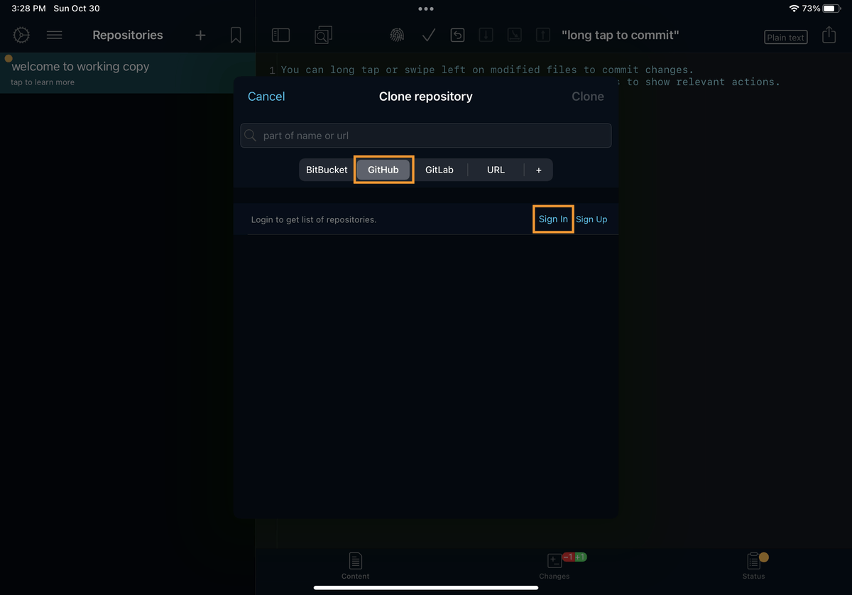Screen dimensions: 852x595
Task: Expand providers with the plus segment
Action: [x=538, y=170]
